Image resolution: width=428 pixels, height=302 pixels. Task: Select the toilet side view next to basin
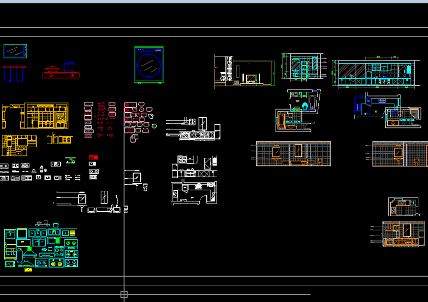pos(145,187)
